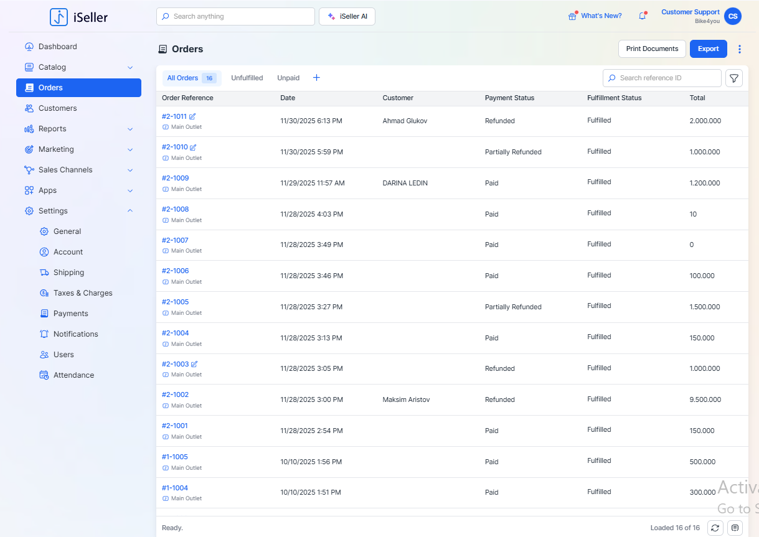Viewport: 759px width, 537px height.
Task: Click the plus icon to add order view
Action: pyautogui.click(x=316, y=78)
